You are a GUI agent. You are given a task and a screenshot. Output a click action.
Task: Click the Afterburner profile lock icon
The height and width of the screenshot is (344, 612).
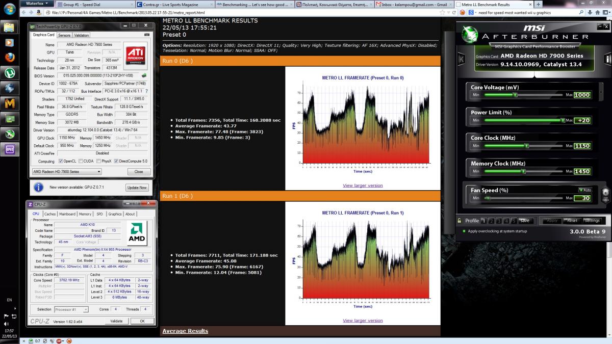pyautogui.click(x=460, y=221)
